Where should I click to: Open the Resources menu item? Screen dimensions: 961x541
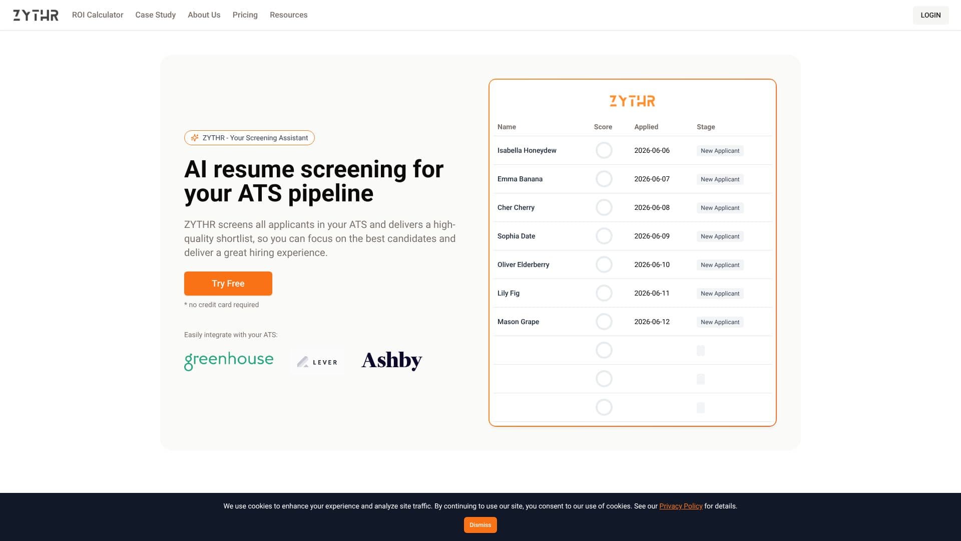tap(289, 15)
